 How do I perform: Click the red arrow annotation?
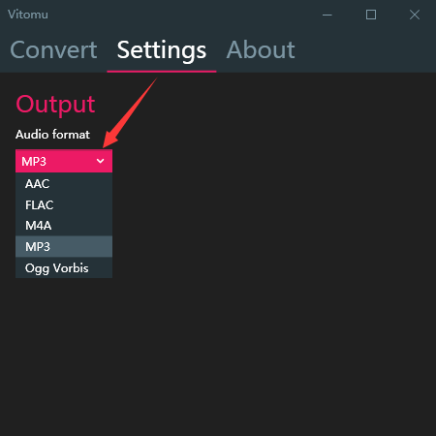click(x=129, y=113)
